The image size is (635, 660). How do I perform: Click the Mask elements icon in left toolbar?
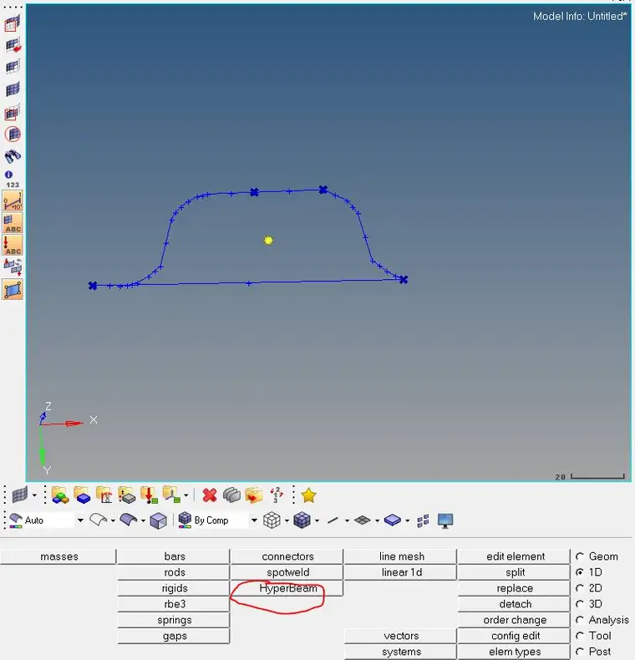pos(13,24)
